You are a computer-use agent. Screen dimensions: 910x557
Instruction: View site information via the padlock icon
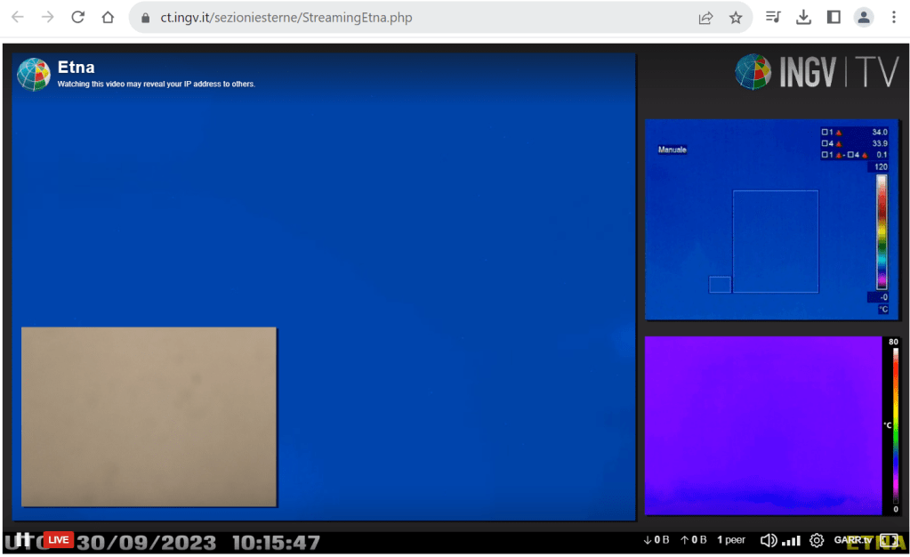pyautogui.click(x=145, y=18)
